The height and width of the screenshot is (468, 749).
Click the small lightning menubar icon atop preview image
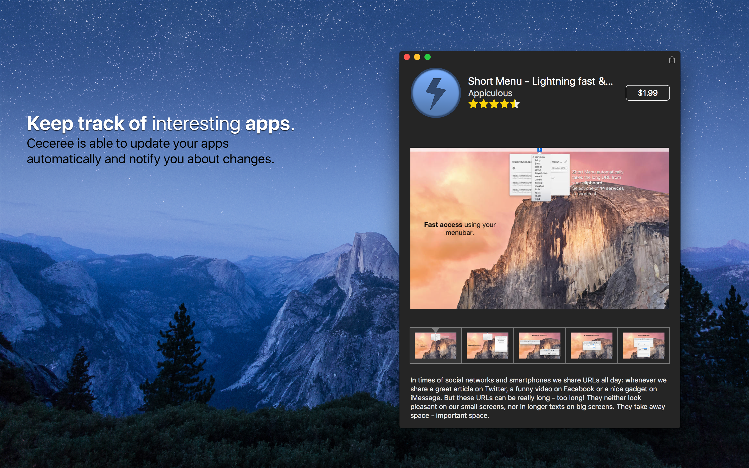pos(539,149)
